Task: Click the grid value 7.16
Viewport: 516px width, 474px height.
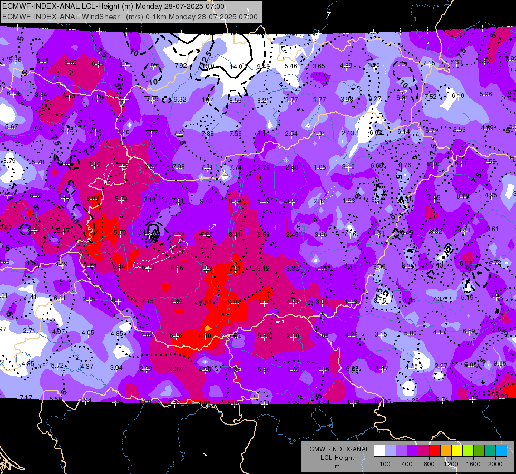Action: click(350, 234)
